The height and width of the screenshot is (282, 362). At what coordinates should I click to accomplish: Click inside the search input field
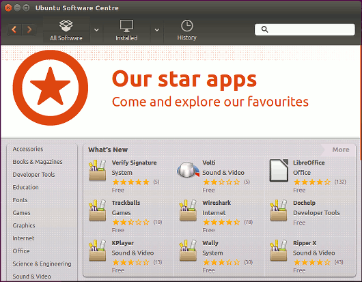point(305,29)
